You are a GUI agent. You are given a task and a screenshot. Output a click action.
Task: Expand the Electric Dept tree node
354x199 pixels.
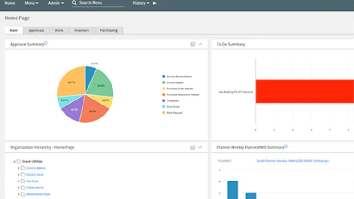18,175
